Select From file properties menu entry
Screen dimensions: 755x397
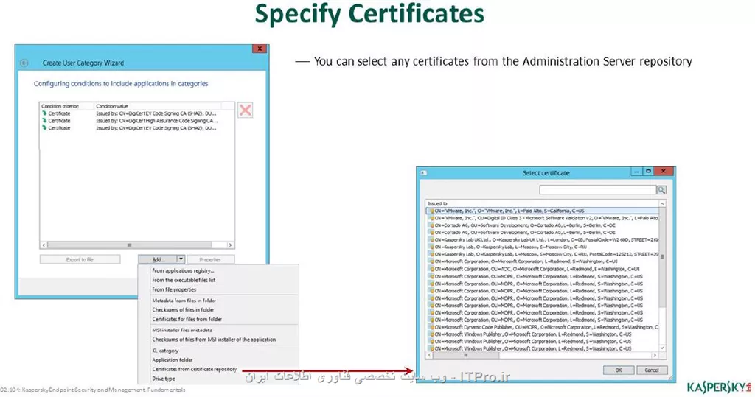point(174,289)
